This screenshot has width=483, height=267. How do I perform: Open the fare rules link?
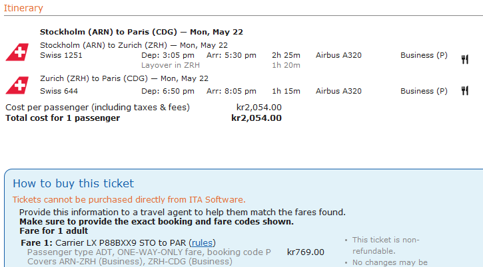tap(202, 242)
